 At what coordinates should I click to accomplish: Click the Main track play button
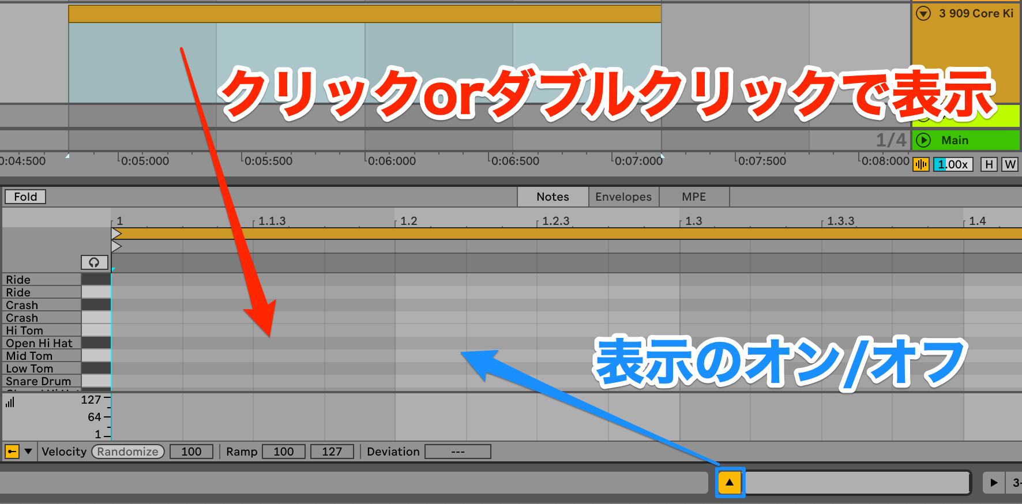click(923, 140)
